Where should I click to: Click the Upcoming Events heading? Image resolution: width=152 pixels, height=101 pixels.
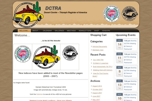(x=126, y=35)
